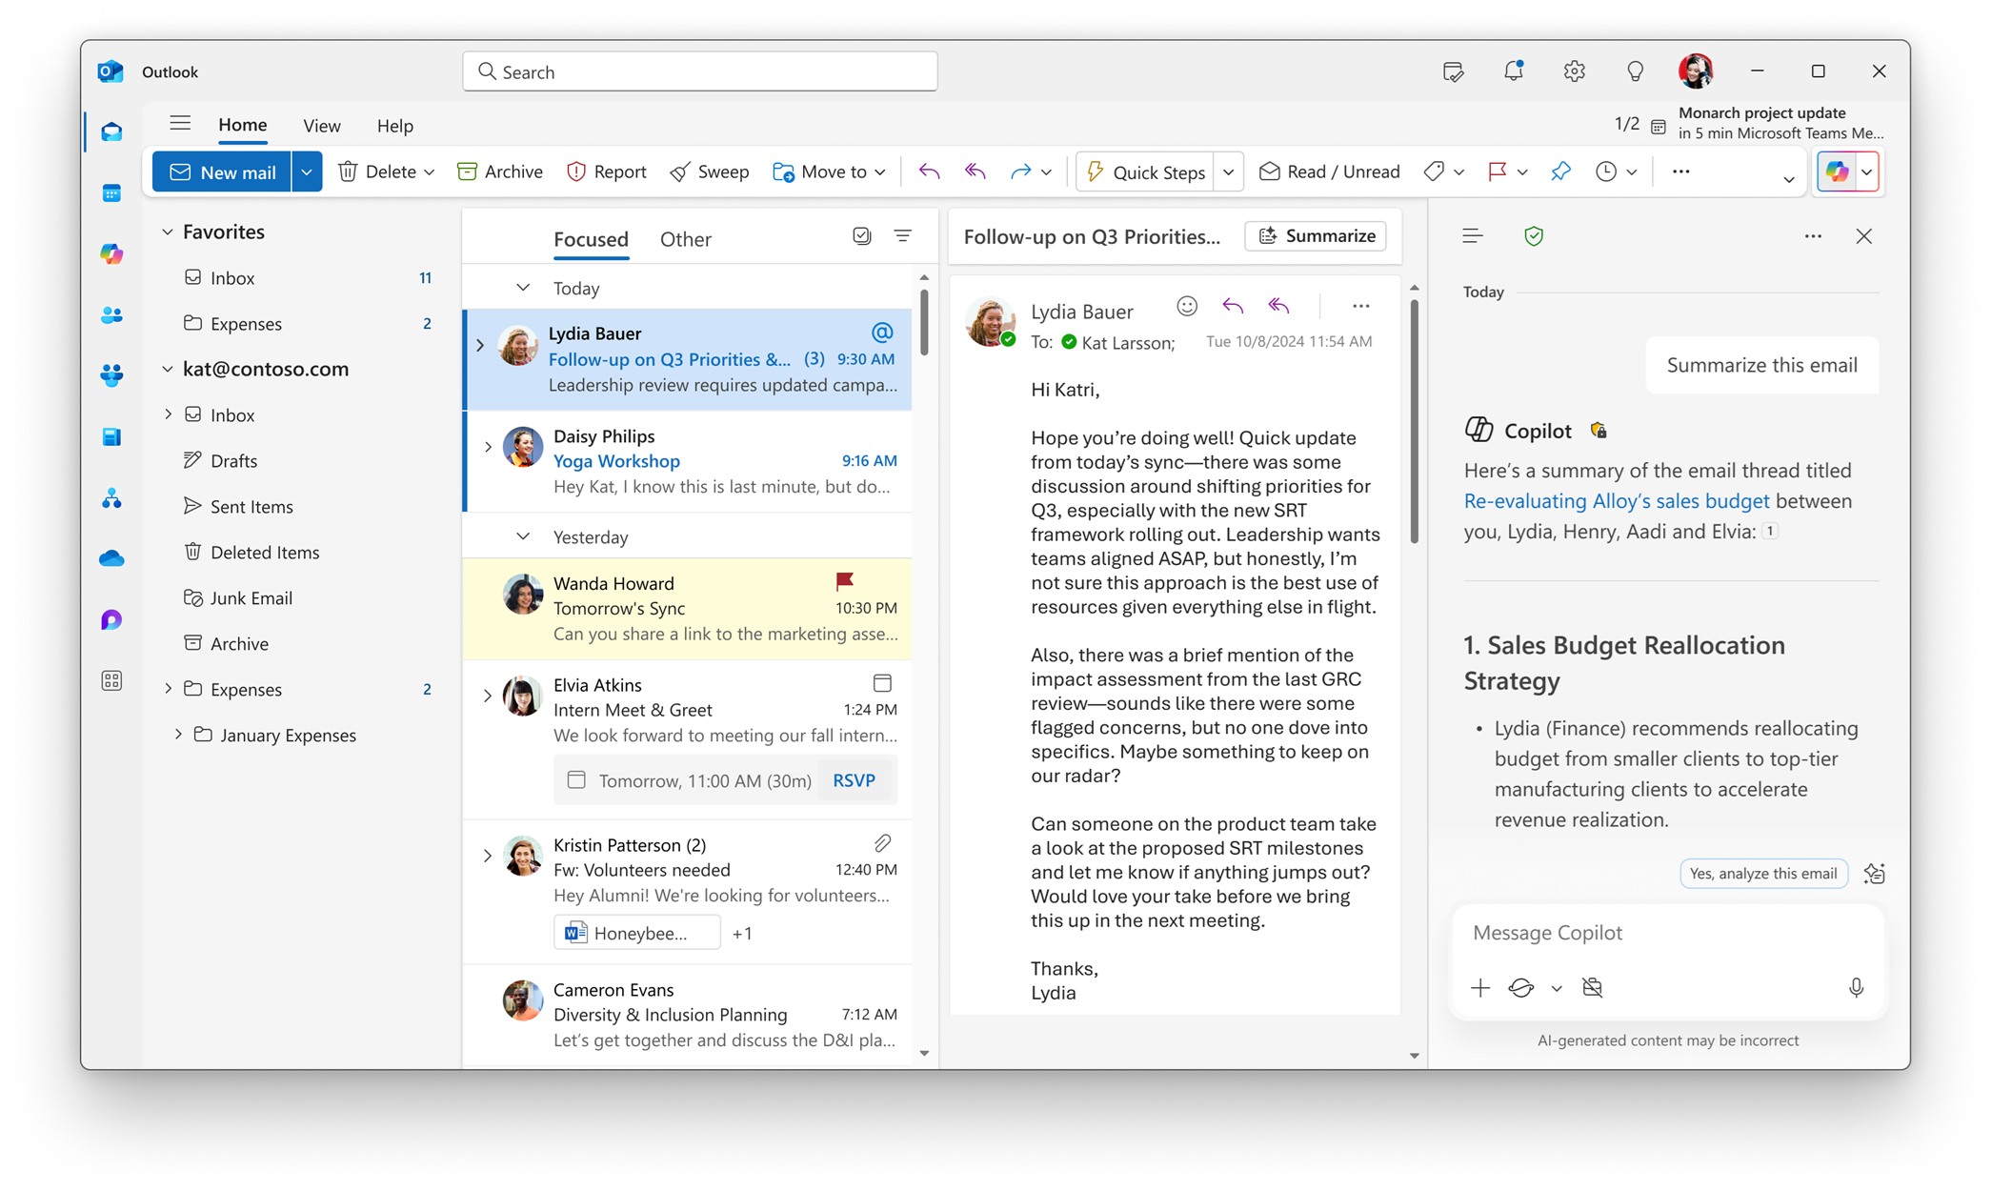Pin the message with pushpin icon

coord(1560,172)
